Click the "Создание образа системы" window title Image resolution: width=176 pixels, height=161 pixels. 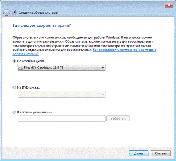(x=38, y=12)
